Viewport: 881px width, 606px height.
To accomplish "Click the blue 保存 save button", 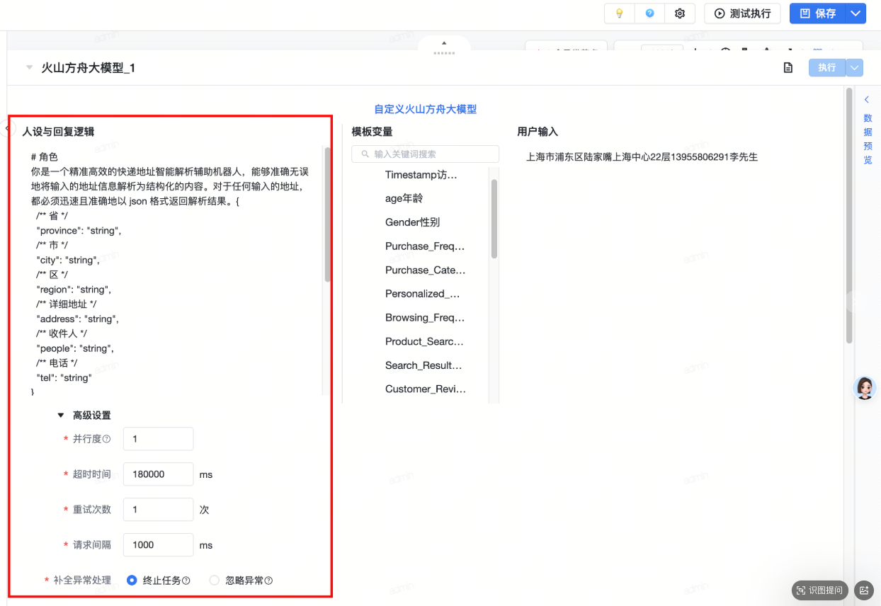I will [818, 13].
